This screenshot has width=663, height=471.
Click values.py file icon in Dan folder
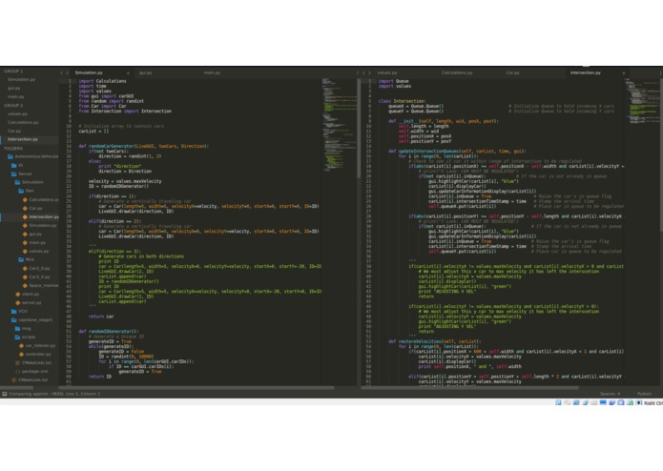click(25, 251)
